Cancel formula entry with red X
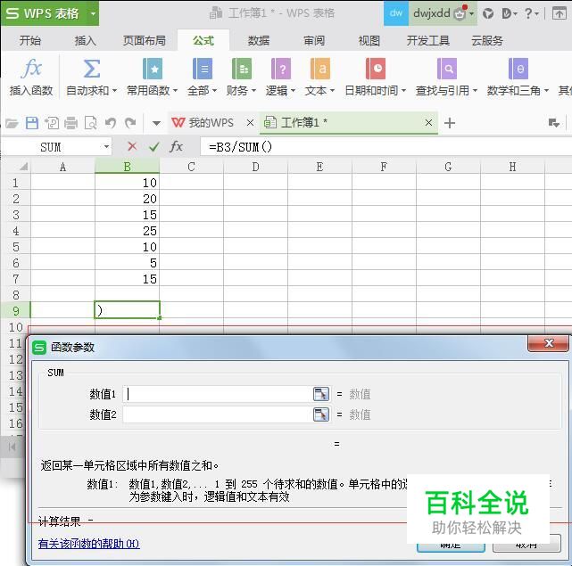This screenshot has height=566, width=572. [x=132, y=147]
